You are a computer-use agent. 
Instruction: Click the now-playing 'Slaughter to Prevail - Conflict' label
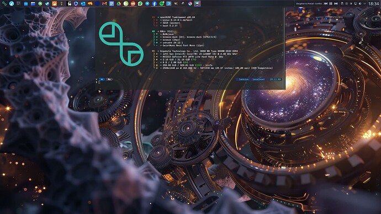point(309,4)
